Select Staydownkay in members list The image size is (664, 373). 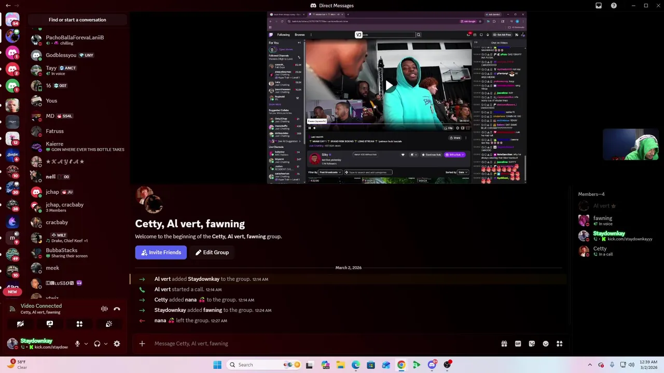tap(617, 236)
